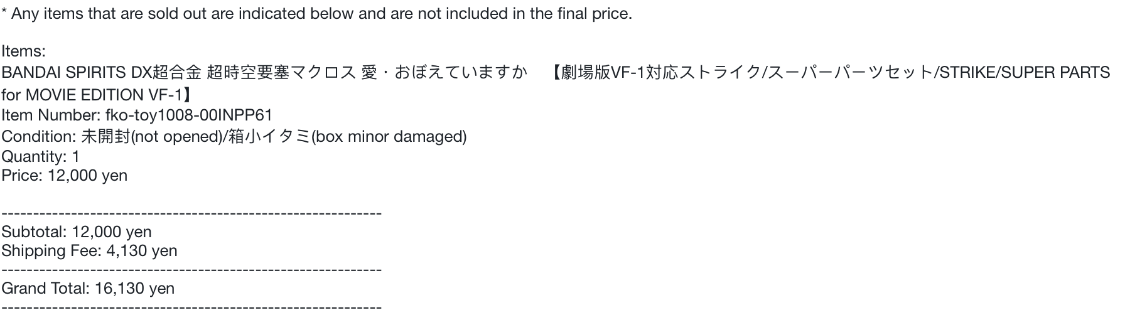The width and height of the screenshot is (1125, 310).
Task: Click the 'Quantity: 1' line
Action: click(40, 157)
